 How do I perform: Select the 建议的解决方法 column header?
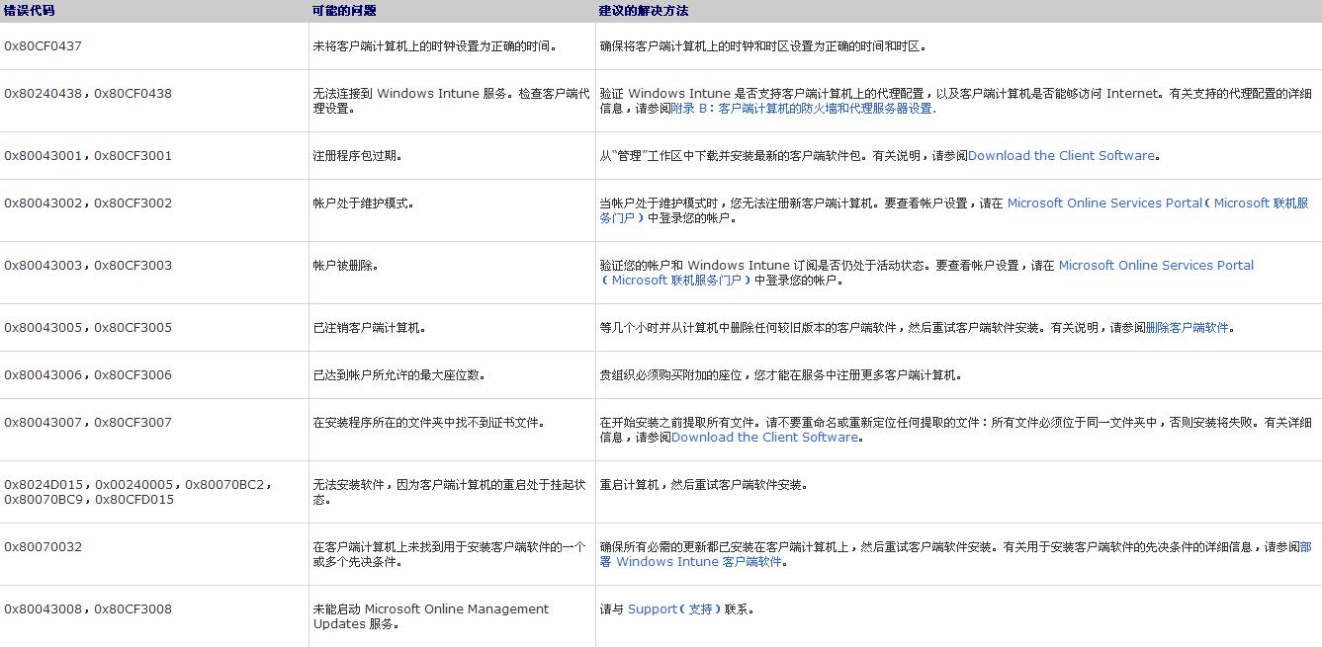[644, 11]
